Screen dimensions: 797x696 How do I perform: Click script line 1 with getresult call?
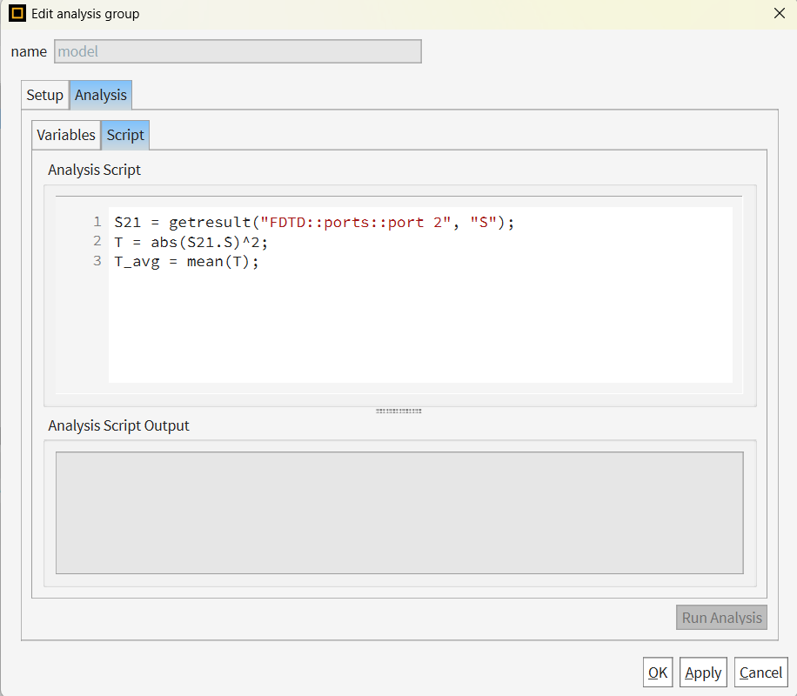click(314, 223)
